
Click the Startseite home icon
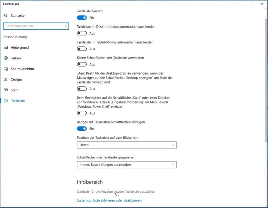[x=6, y=16]
